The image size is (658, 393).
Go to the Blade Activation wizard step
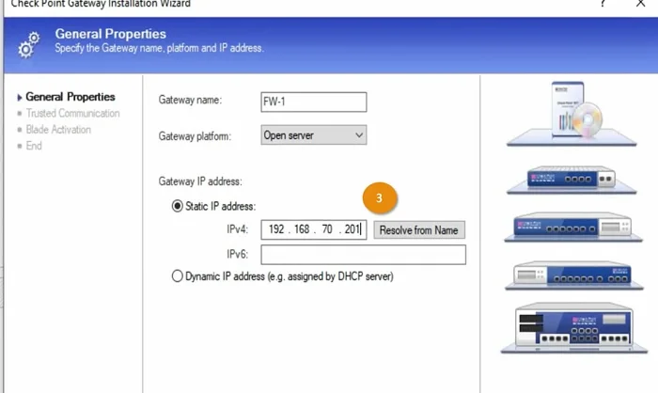[58, 130]
